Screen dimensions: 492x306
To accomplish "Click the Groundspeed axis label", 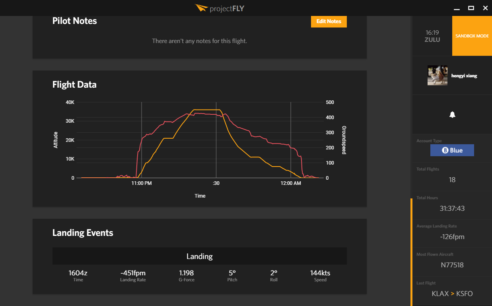I will 344,140.
